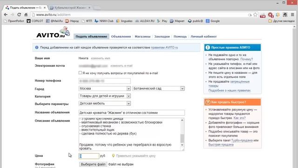This screenshot has height=168, width=298.
Task: Open the Помощь section
Action: pyautogui.click(x=180, y=36)
